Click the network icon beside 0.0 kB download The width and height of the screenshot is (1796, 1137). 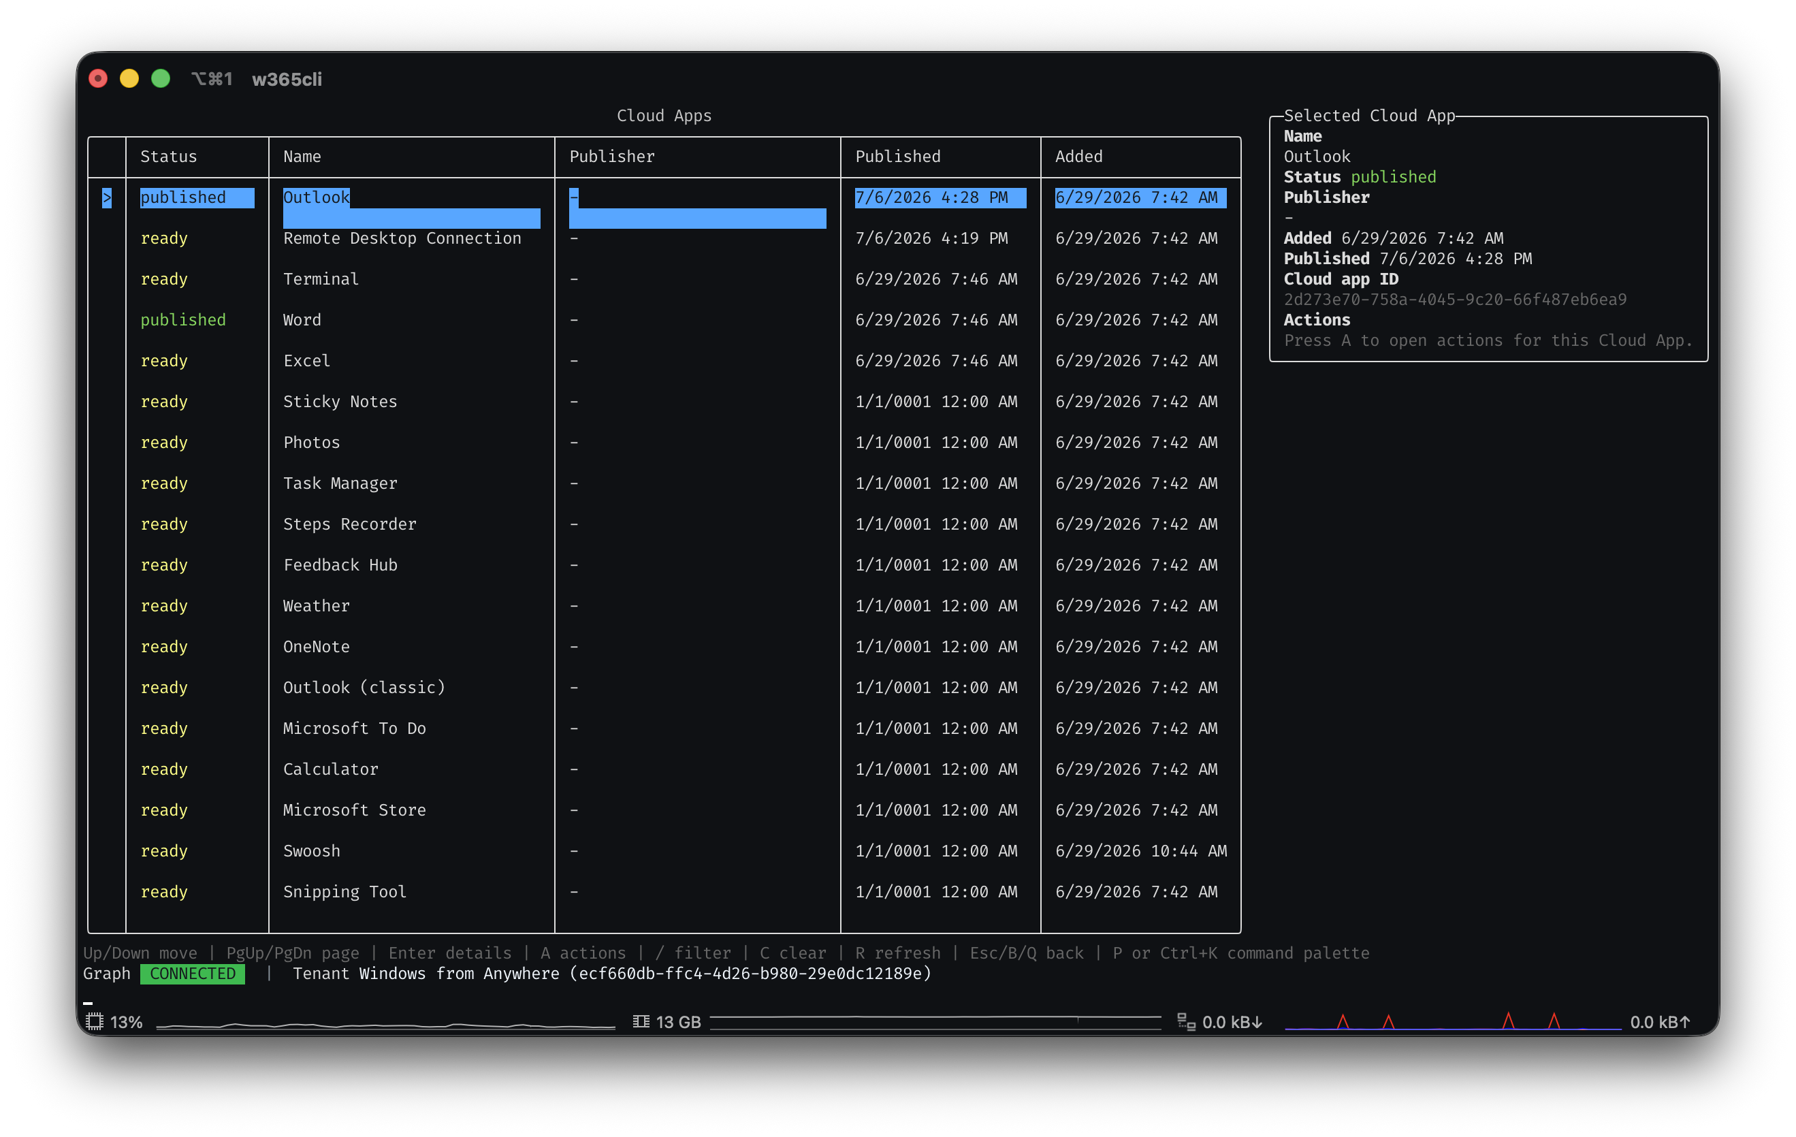click(x=1186, y=1021)
